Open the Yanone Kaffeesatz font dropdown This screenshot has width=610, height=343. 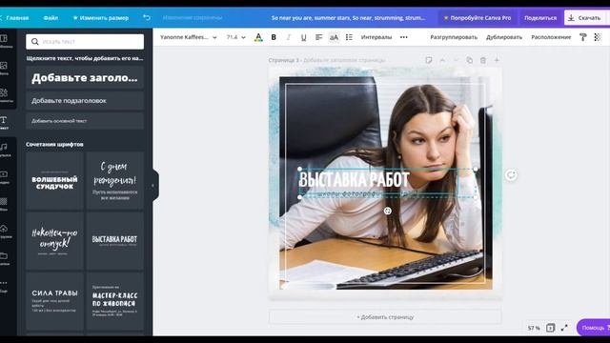click(x=189, y=37)
